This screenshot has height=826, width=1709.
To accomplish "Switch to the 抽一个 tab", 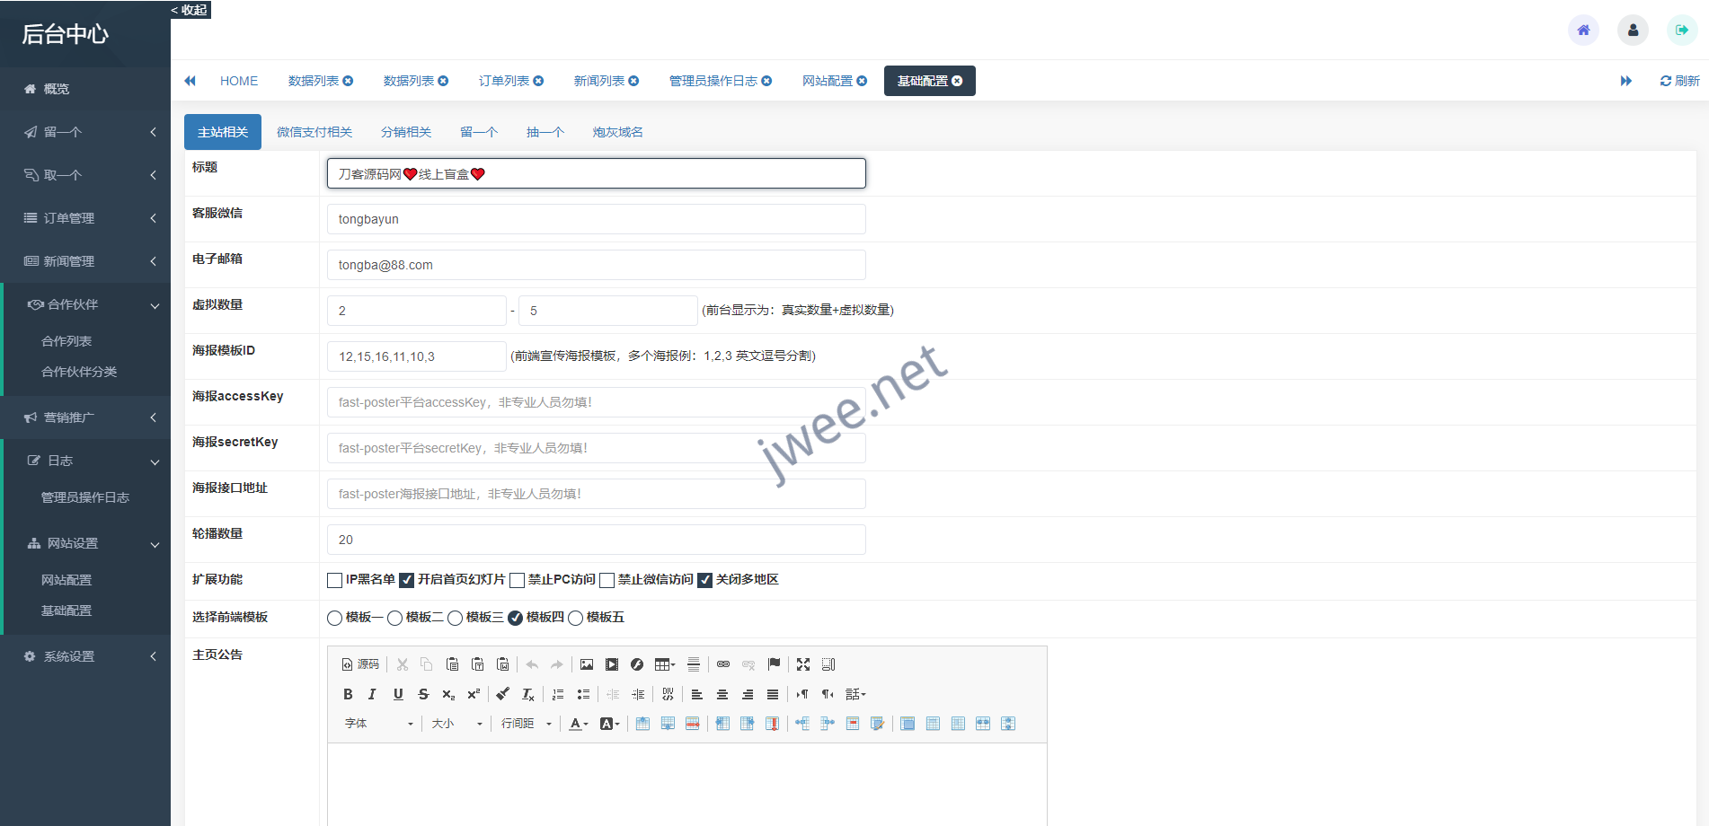I will pyautogui.click(x=545, y=132).
